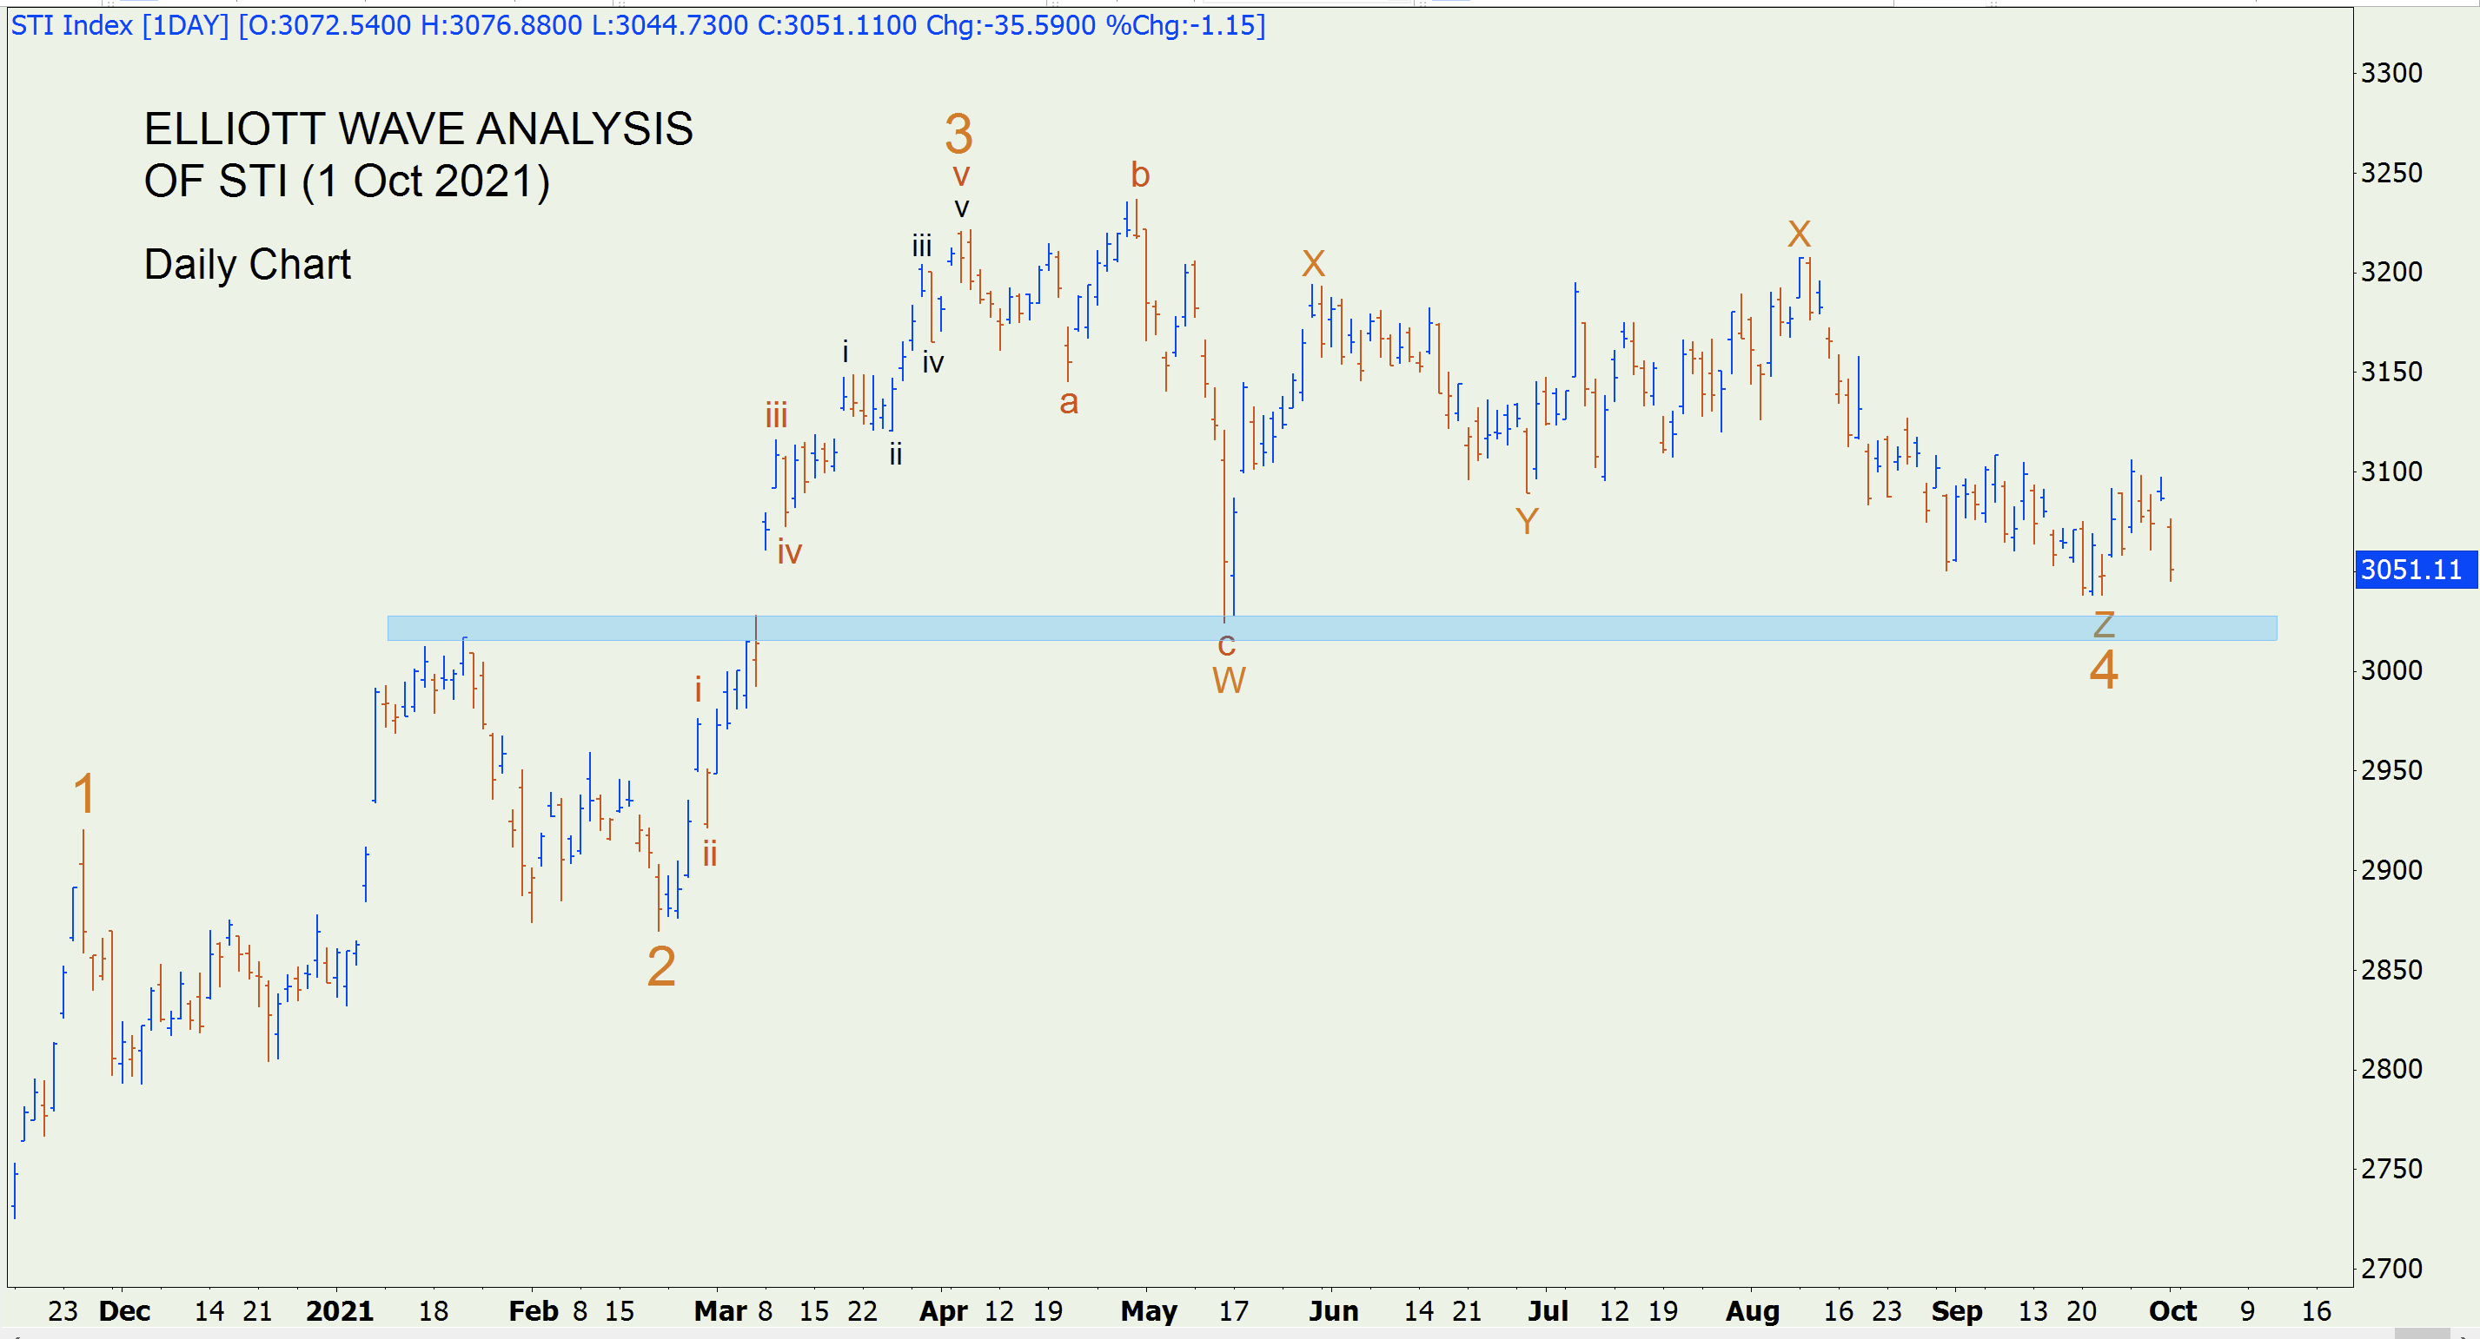The height and width of the screenshot is (1339, 2480).
Task: Click the '2021' date axis label
Action: coord(340,1311)
